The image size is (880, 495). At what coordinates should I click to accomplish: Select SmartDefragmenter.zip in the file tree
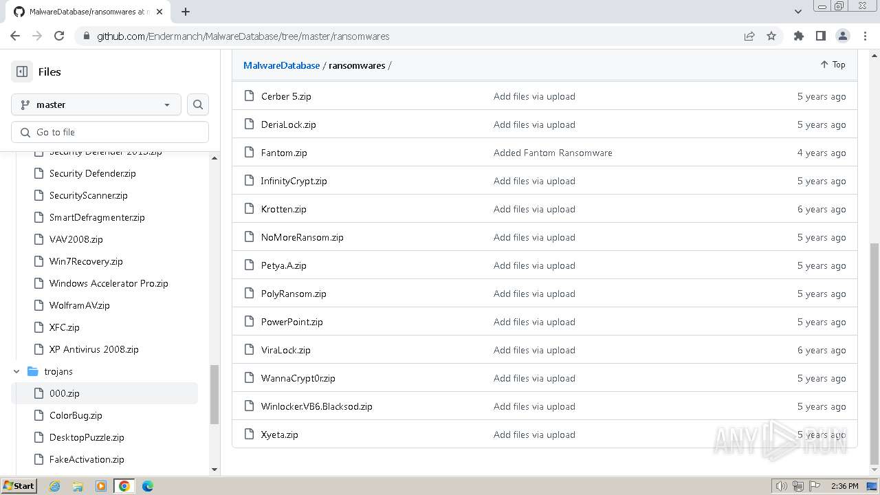97,217
